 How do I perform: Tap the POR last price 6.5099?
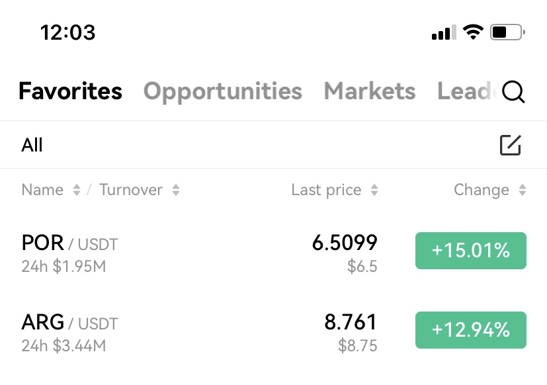click(x=345, y=243)
